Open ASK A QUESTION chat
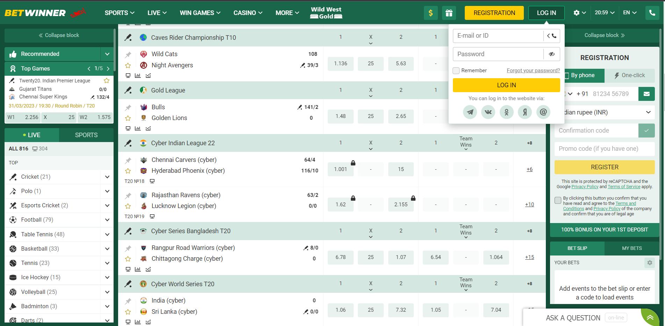Image resolution: width=665 pixels, height=326 pixels. tap(573, 318)
